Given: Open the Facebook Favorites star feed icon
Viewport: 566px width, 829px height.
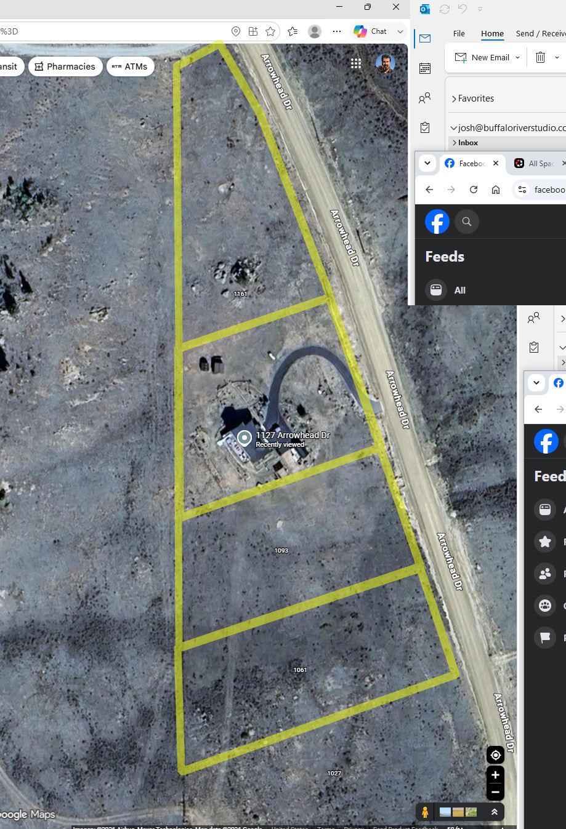Looking at the screenshot, I should click(x=545, y=542).
